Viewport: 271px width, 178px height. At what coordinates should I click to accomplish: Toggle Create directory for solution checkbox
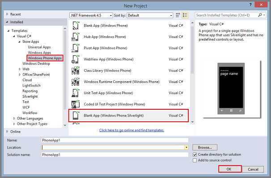click(x=195, y=154)
